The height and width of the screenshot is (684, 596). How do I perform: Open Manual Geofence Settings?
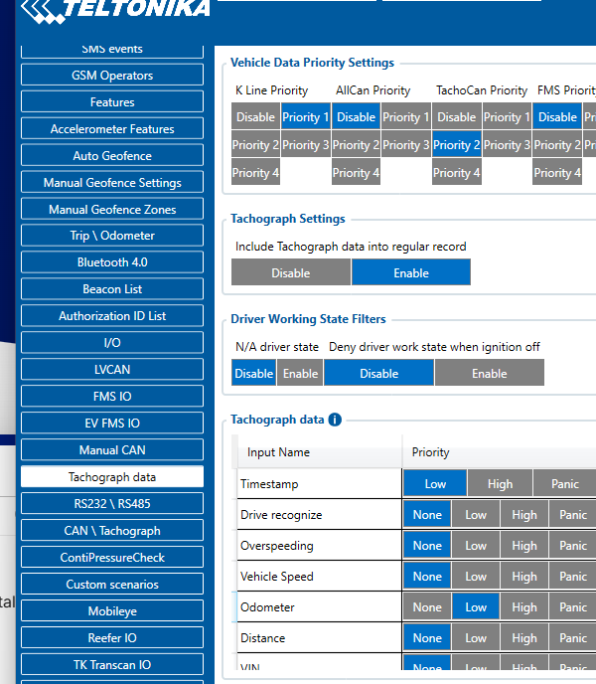[112, 182]
